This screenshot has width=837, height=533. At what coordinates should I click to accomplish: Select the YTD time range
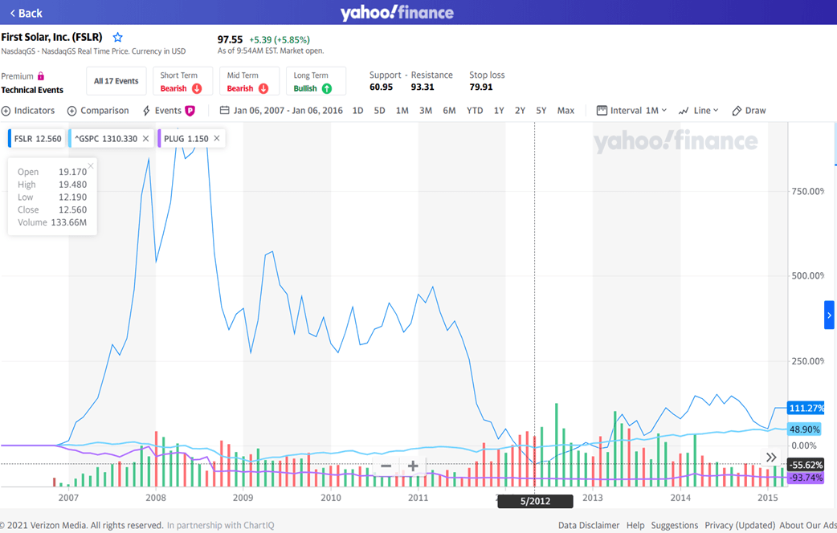(475, 111)
